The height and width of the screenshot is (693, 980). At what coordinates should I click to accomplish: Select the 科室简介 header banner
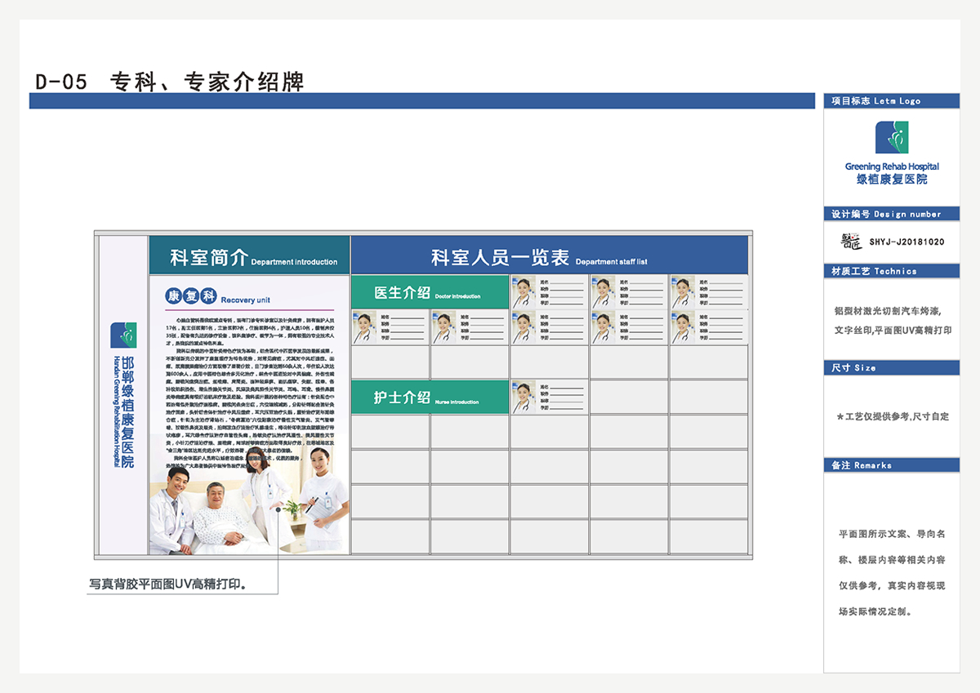(x=250, y=256)
